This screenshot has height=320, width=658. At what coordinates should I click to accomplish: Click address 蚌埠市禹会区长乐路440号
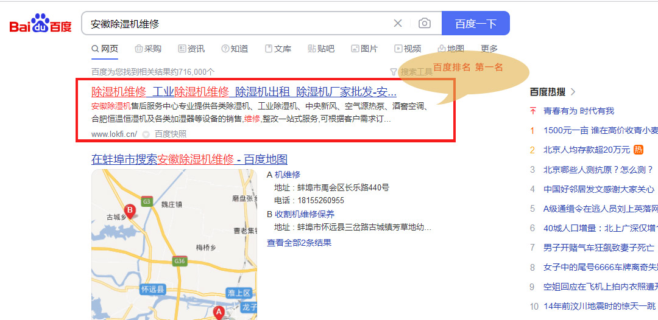coord(343,187)
